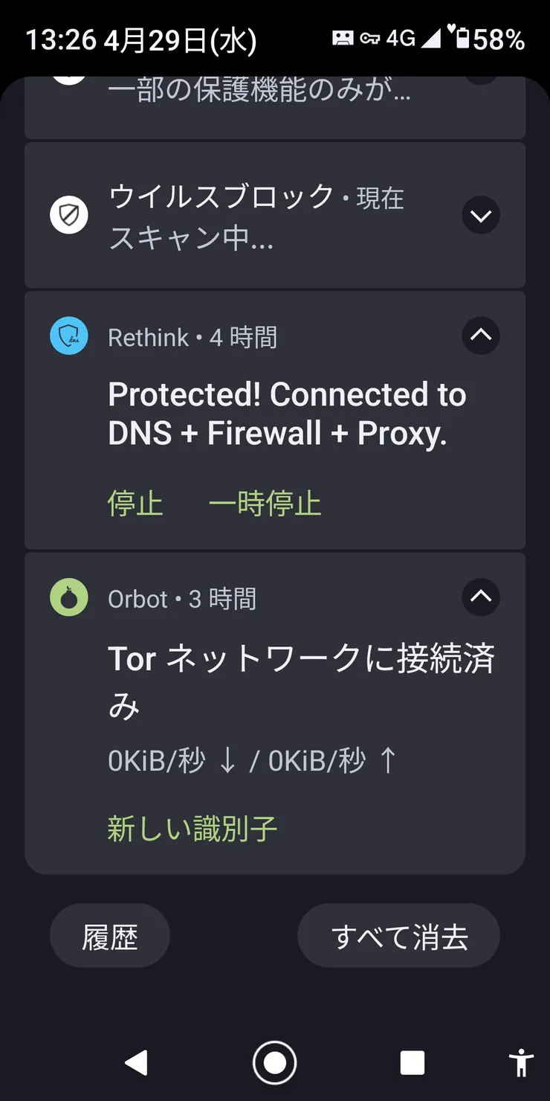Tap the Home navigation button

pyautogui.click(x=275, y=1062)
